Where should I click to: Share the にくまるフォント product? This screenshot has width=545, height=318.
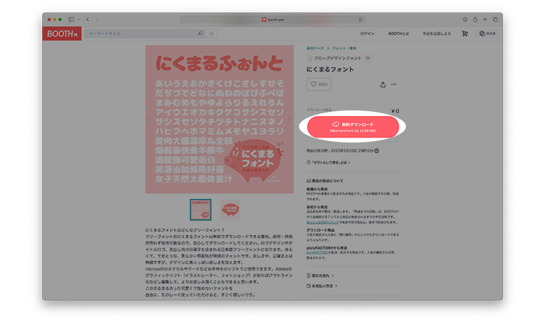(x=383, y=85)
